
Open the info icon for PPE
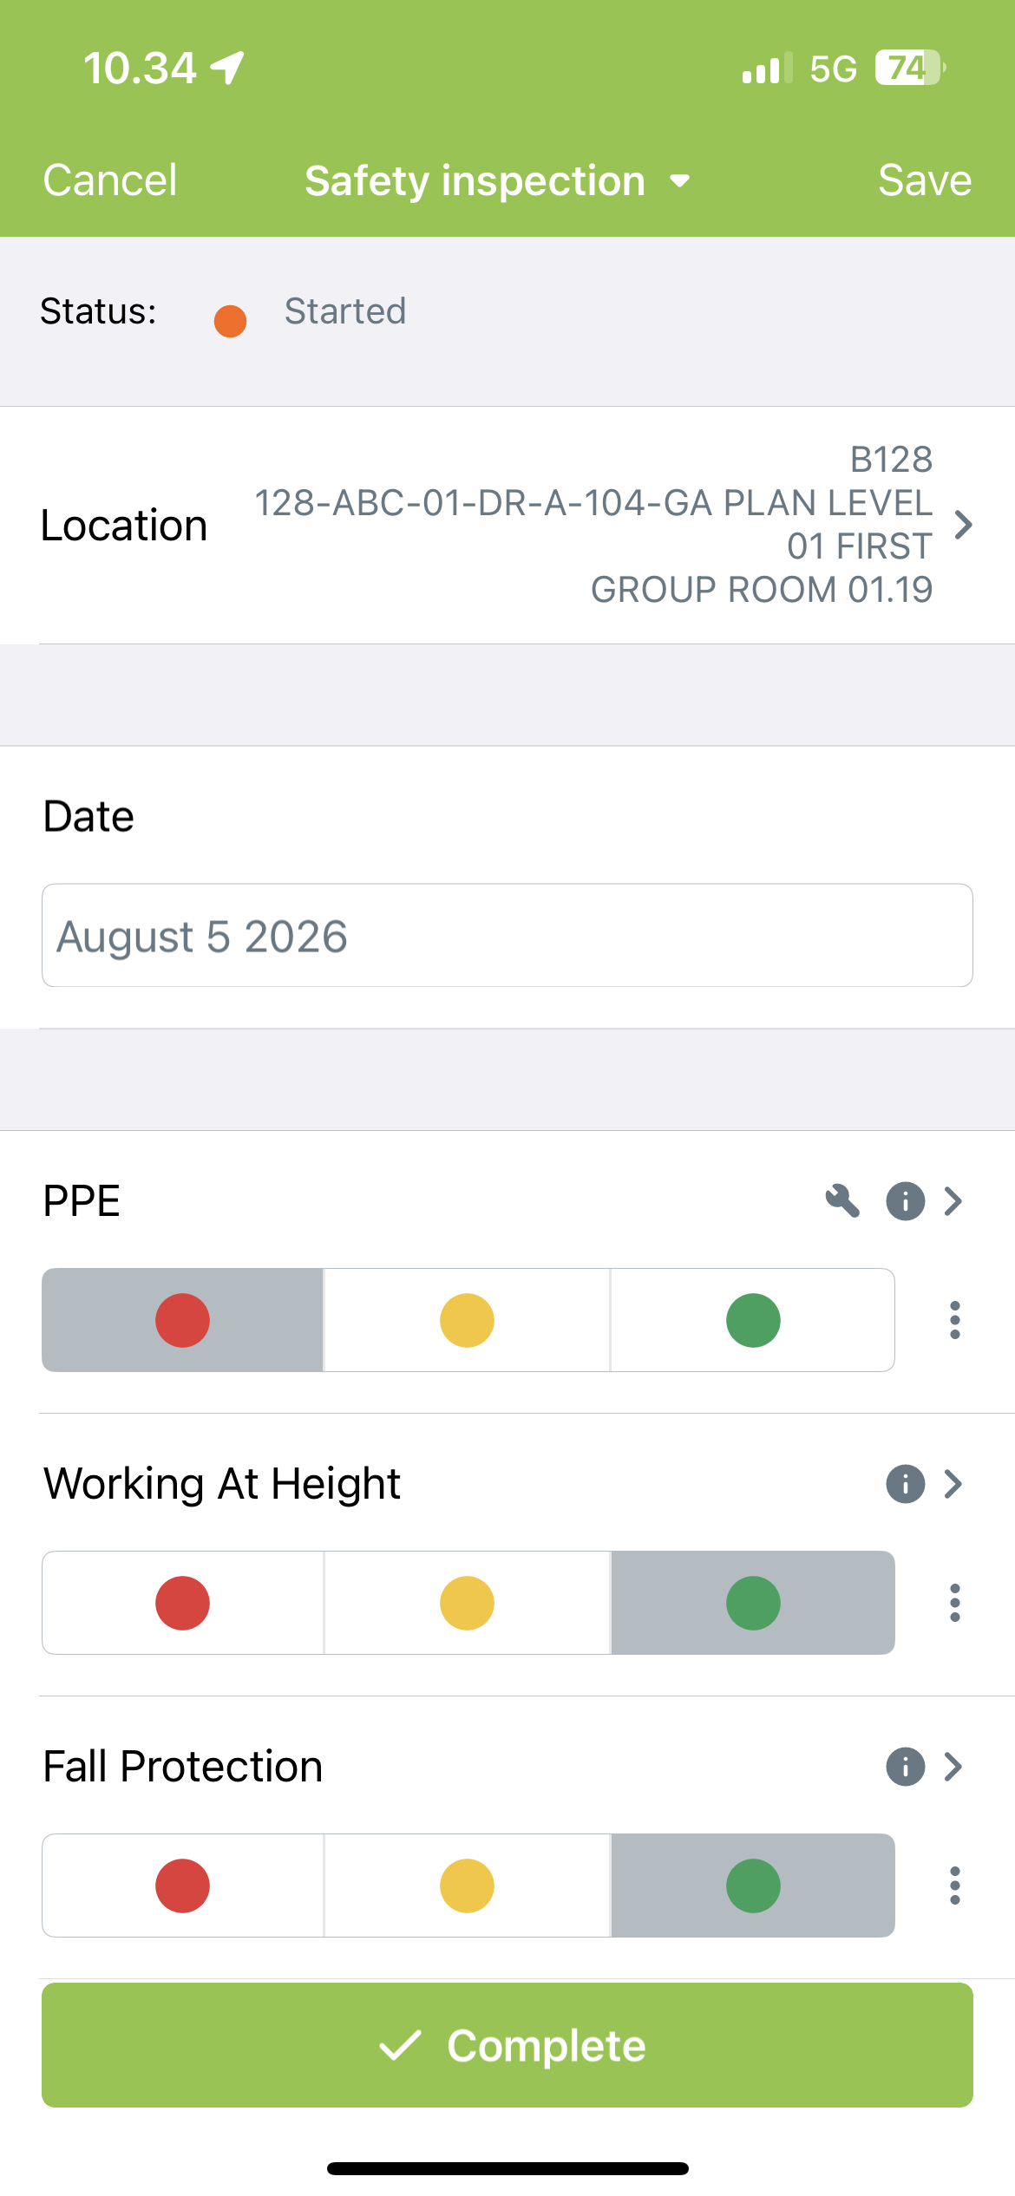pyautogui.click(x=905, y=1201)
